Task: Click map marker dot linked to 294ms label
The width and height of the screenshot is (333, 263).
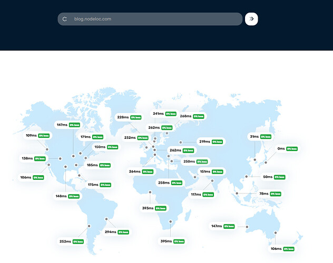Action: tap(106, 219)
